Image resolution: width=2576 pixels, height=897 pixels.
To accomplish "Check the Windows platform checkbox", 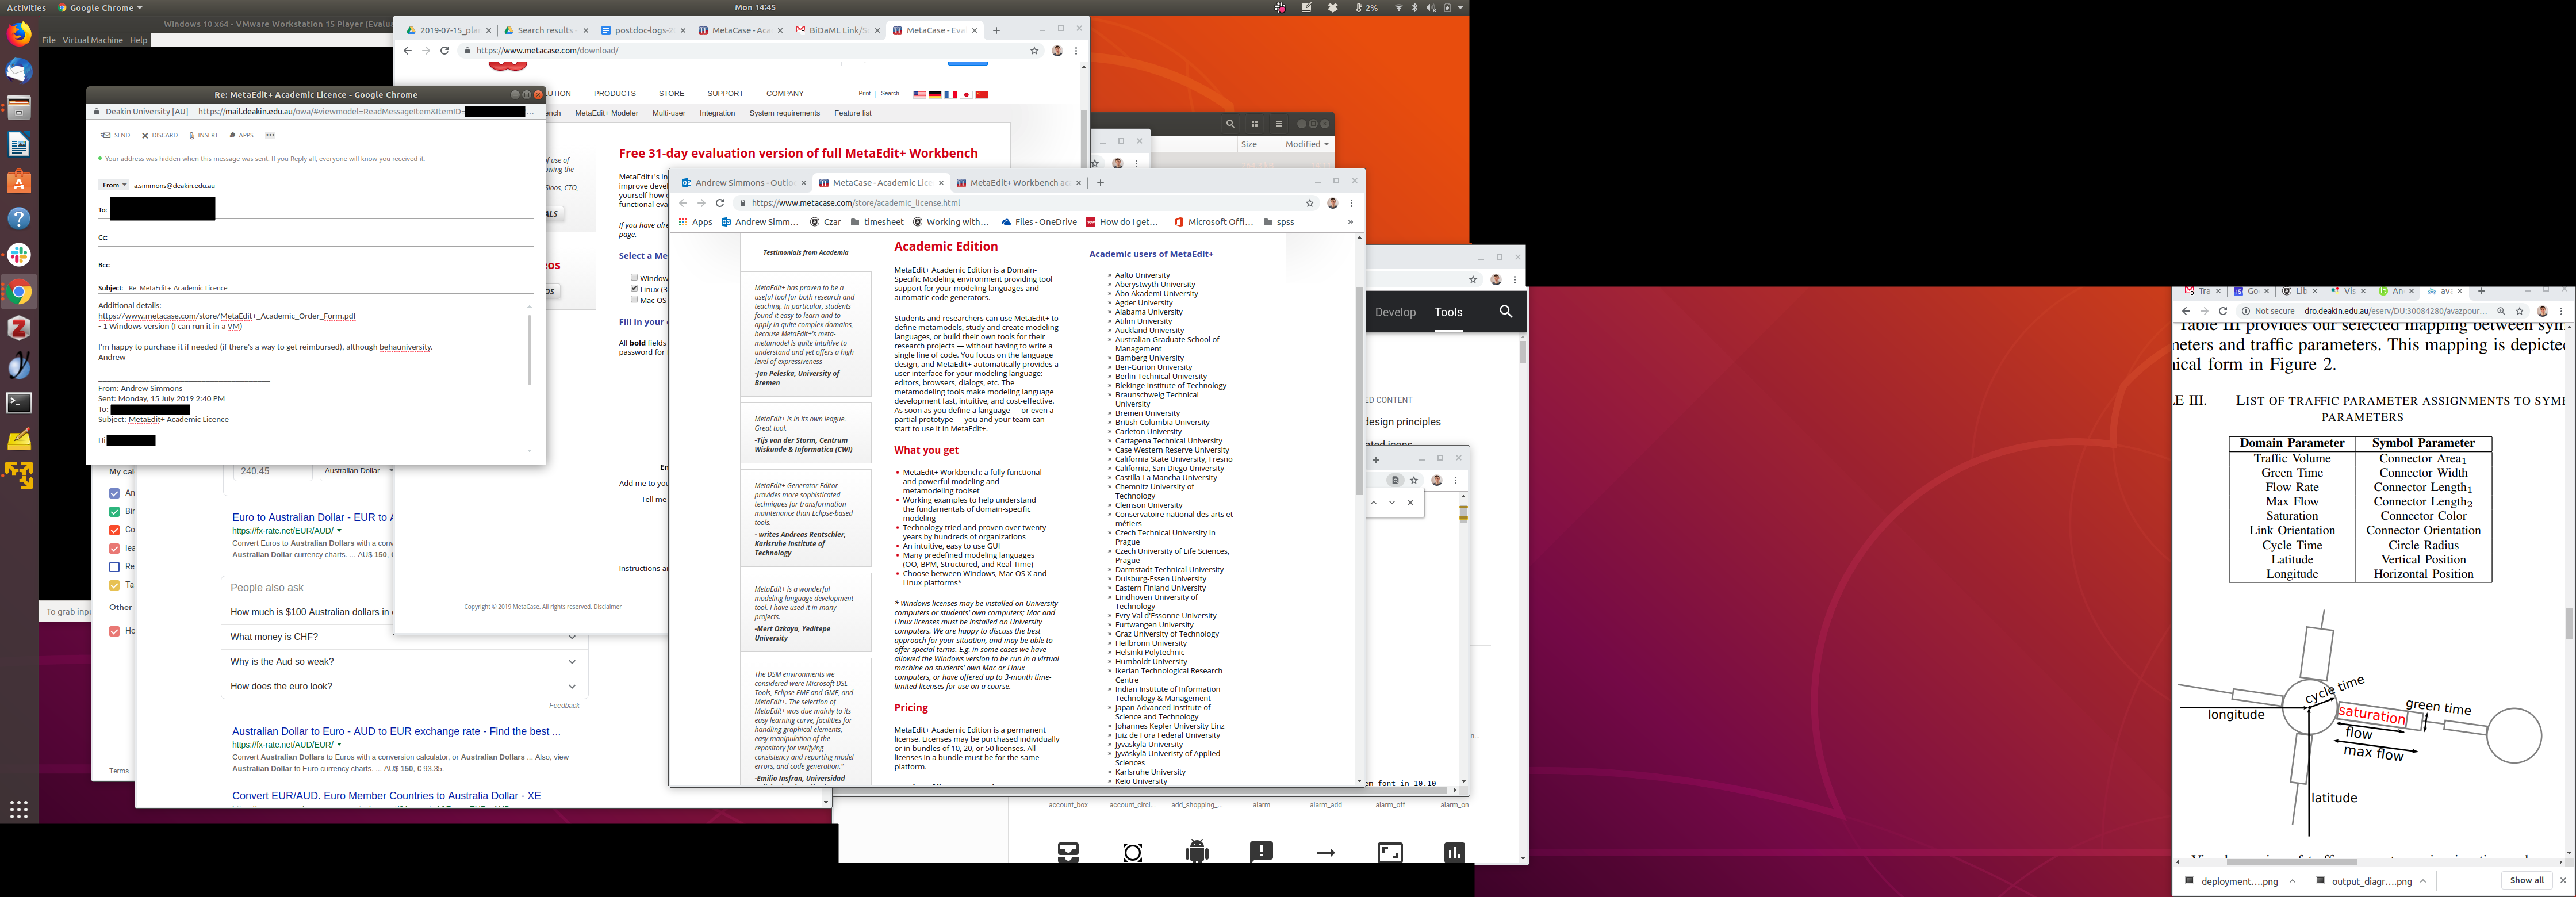I will [634, 278].
